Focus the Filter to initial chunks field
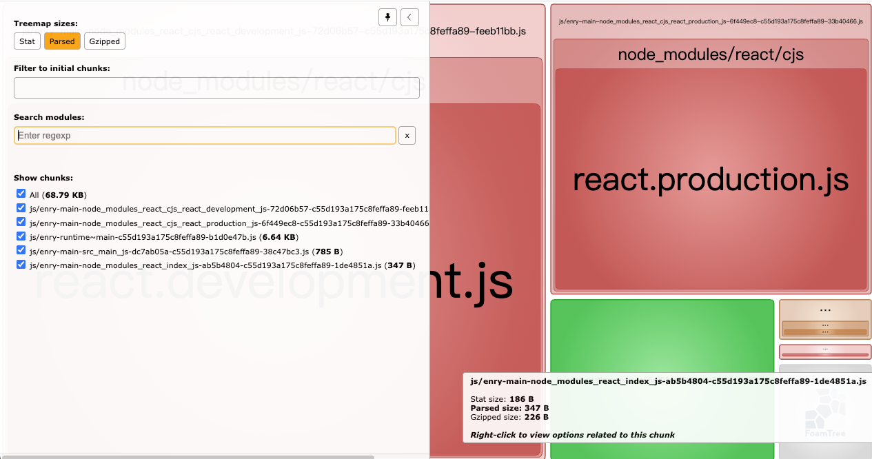Screen dimensions: 872x459 (216, 88)
